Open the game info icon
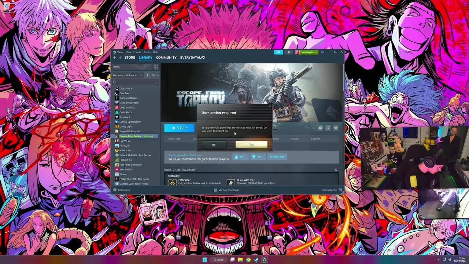 pos(328,128)
